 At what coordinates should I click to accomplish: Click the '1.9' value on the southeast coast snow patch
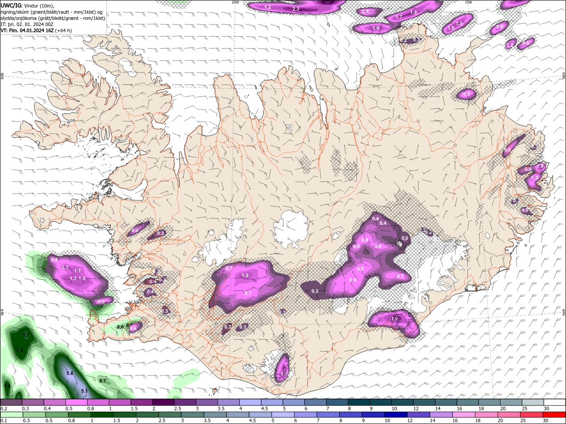[394, 318]
